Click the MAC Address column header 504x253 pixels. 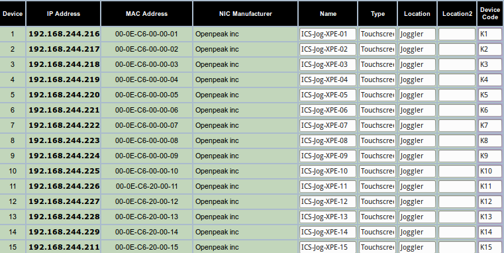click(x=146, y=14)
